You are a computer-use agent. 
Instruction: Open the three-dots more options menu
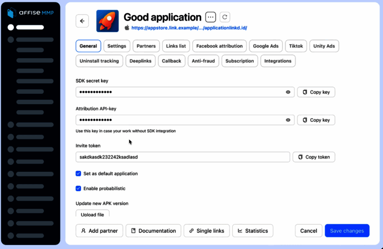click(211, 17)
